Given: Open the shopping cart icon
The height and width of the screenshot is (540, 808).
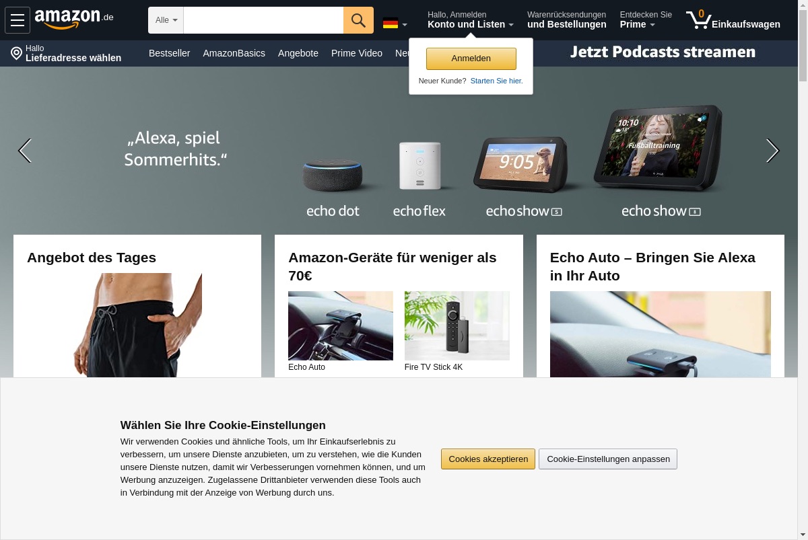Looking at the screenshot, I should point(699,20).
